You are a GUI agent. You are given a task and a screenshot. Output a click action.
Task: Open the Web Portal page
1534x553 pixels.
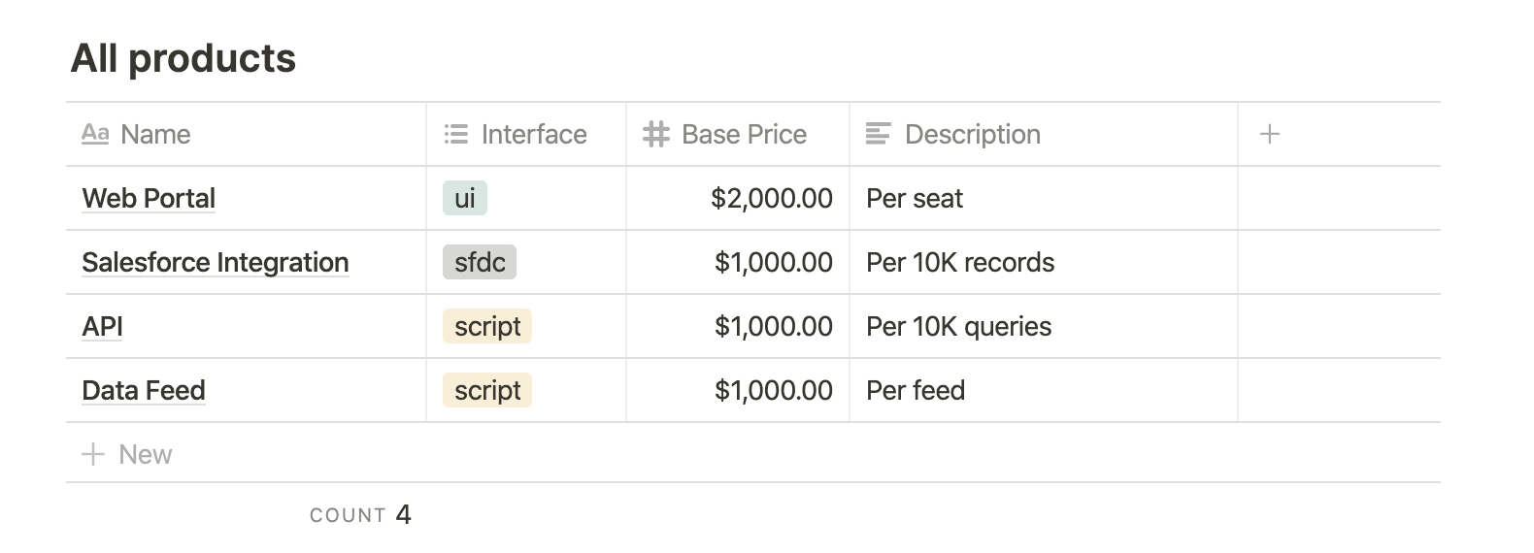(x=149, y=198)
